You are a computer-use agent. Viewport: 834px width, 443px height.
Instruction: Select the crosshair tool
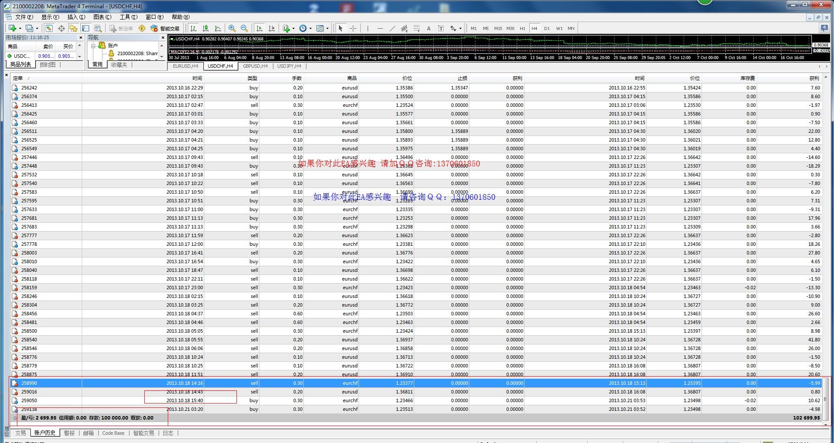(353, 28)
